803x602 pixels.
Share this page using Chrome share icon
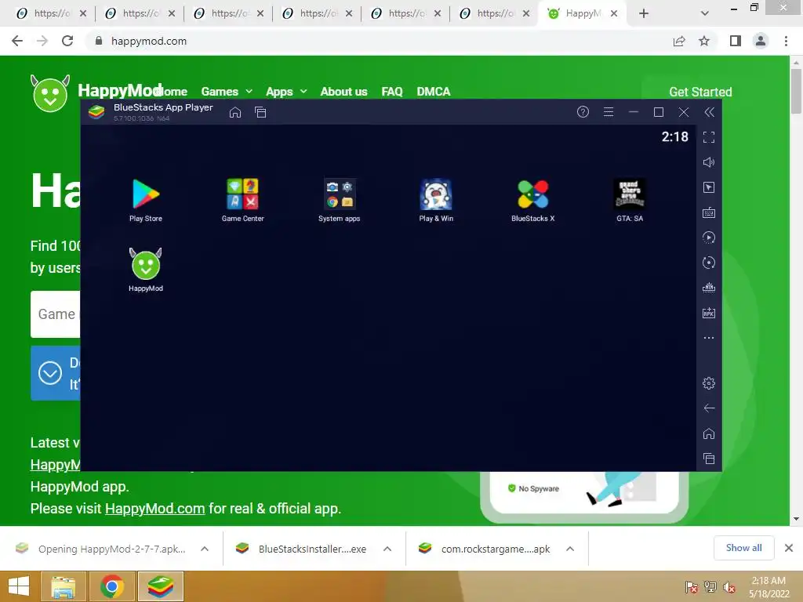679,41
